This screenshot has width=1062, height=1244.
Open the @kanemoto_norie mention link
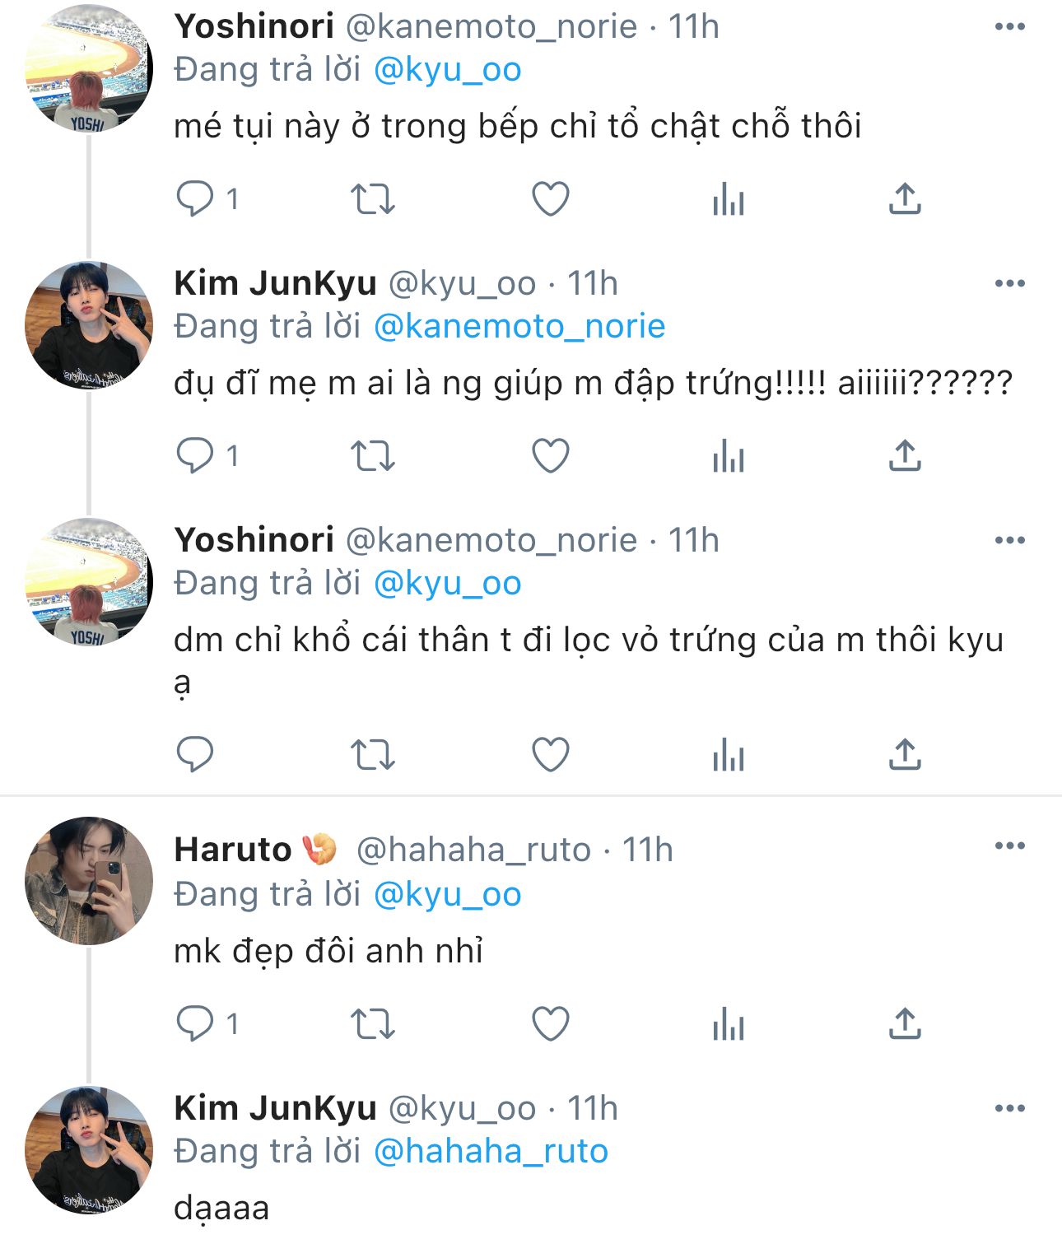tap(519, 327)
